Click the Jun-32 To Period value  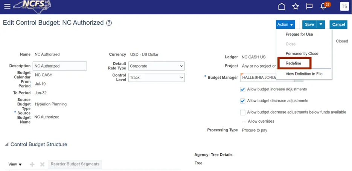coord(40,93)
